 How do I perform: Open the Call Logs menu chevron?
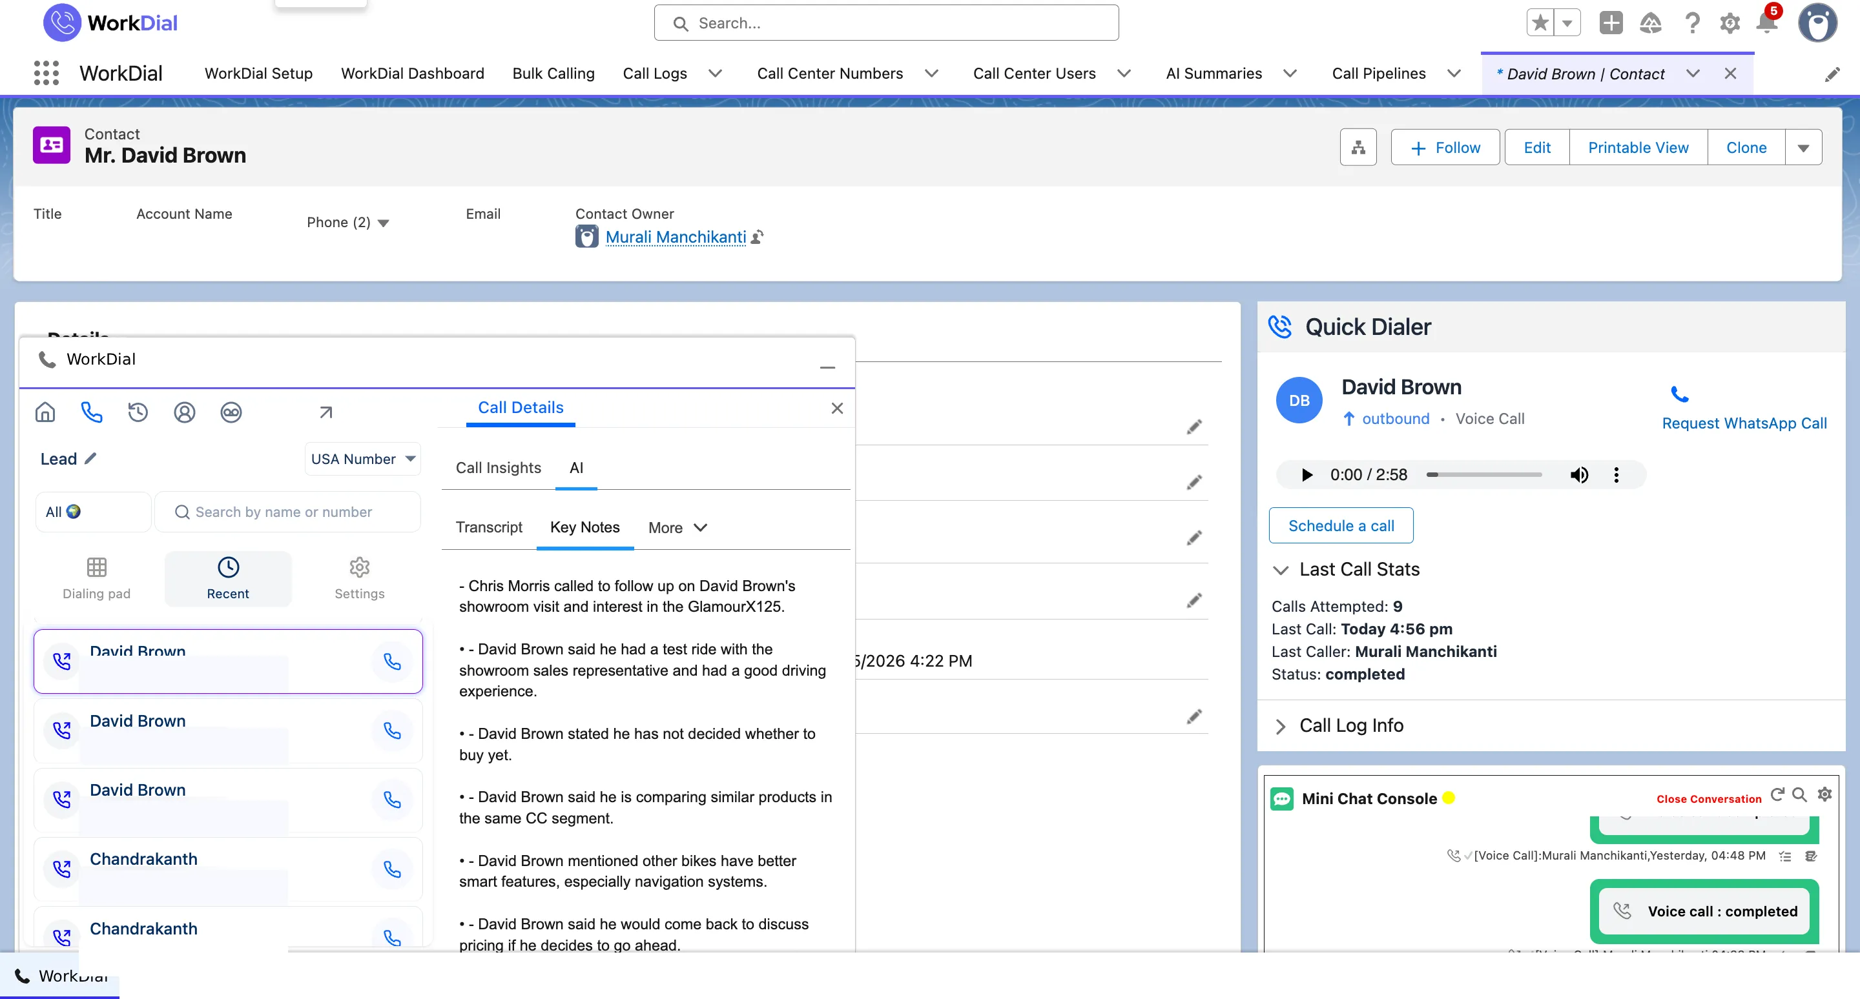(715, 74)
